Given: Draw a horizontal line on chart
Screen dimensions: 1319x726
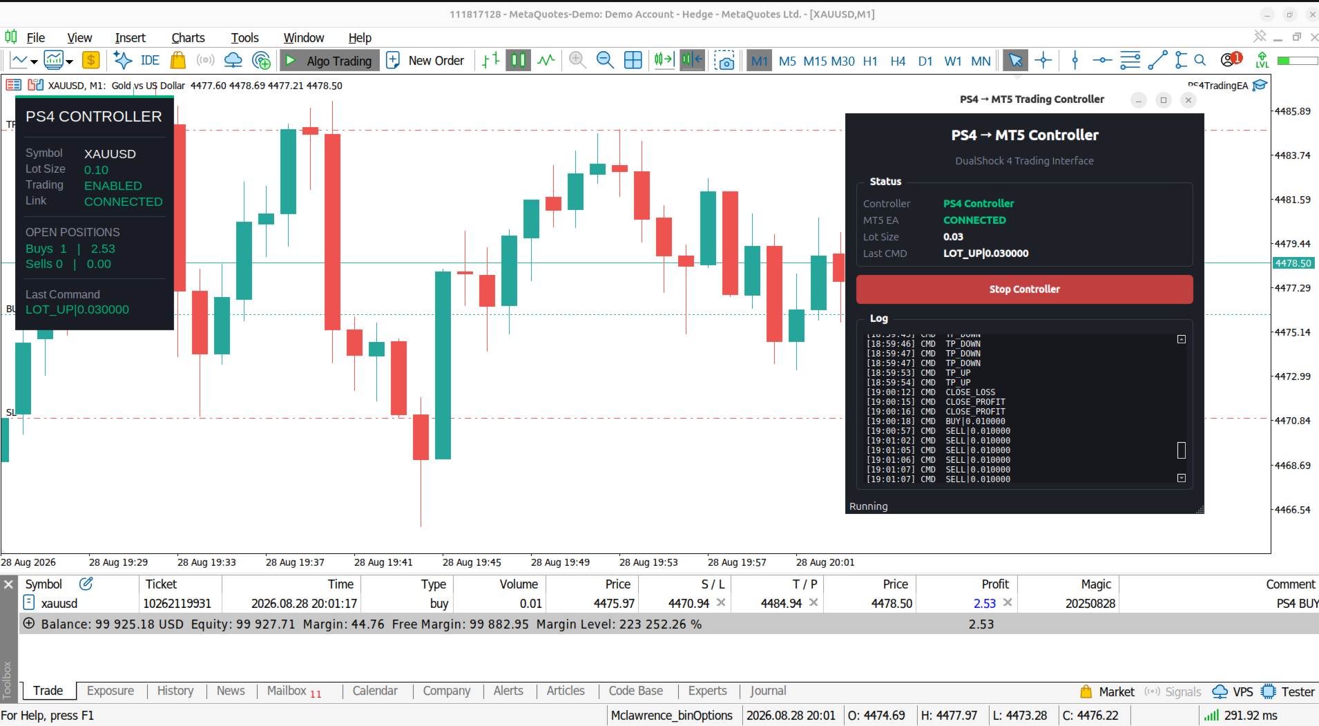Looking at the screenshot, I should [x=1102, y=61].
